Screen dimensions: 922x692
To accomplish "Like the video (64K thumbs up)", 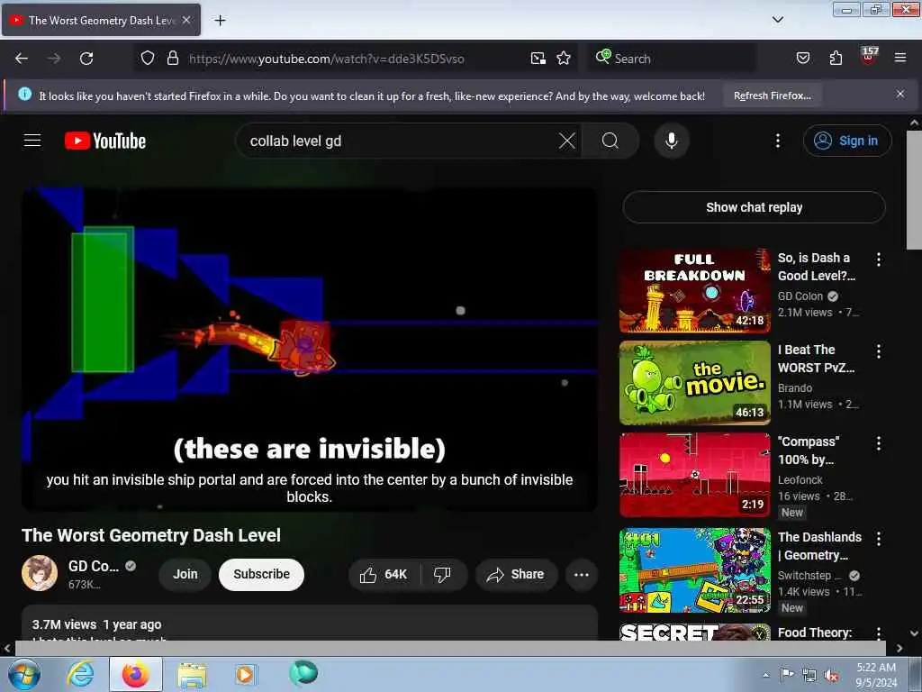I will (384, 574).
